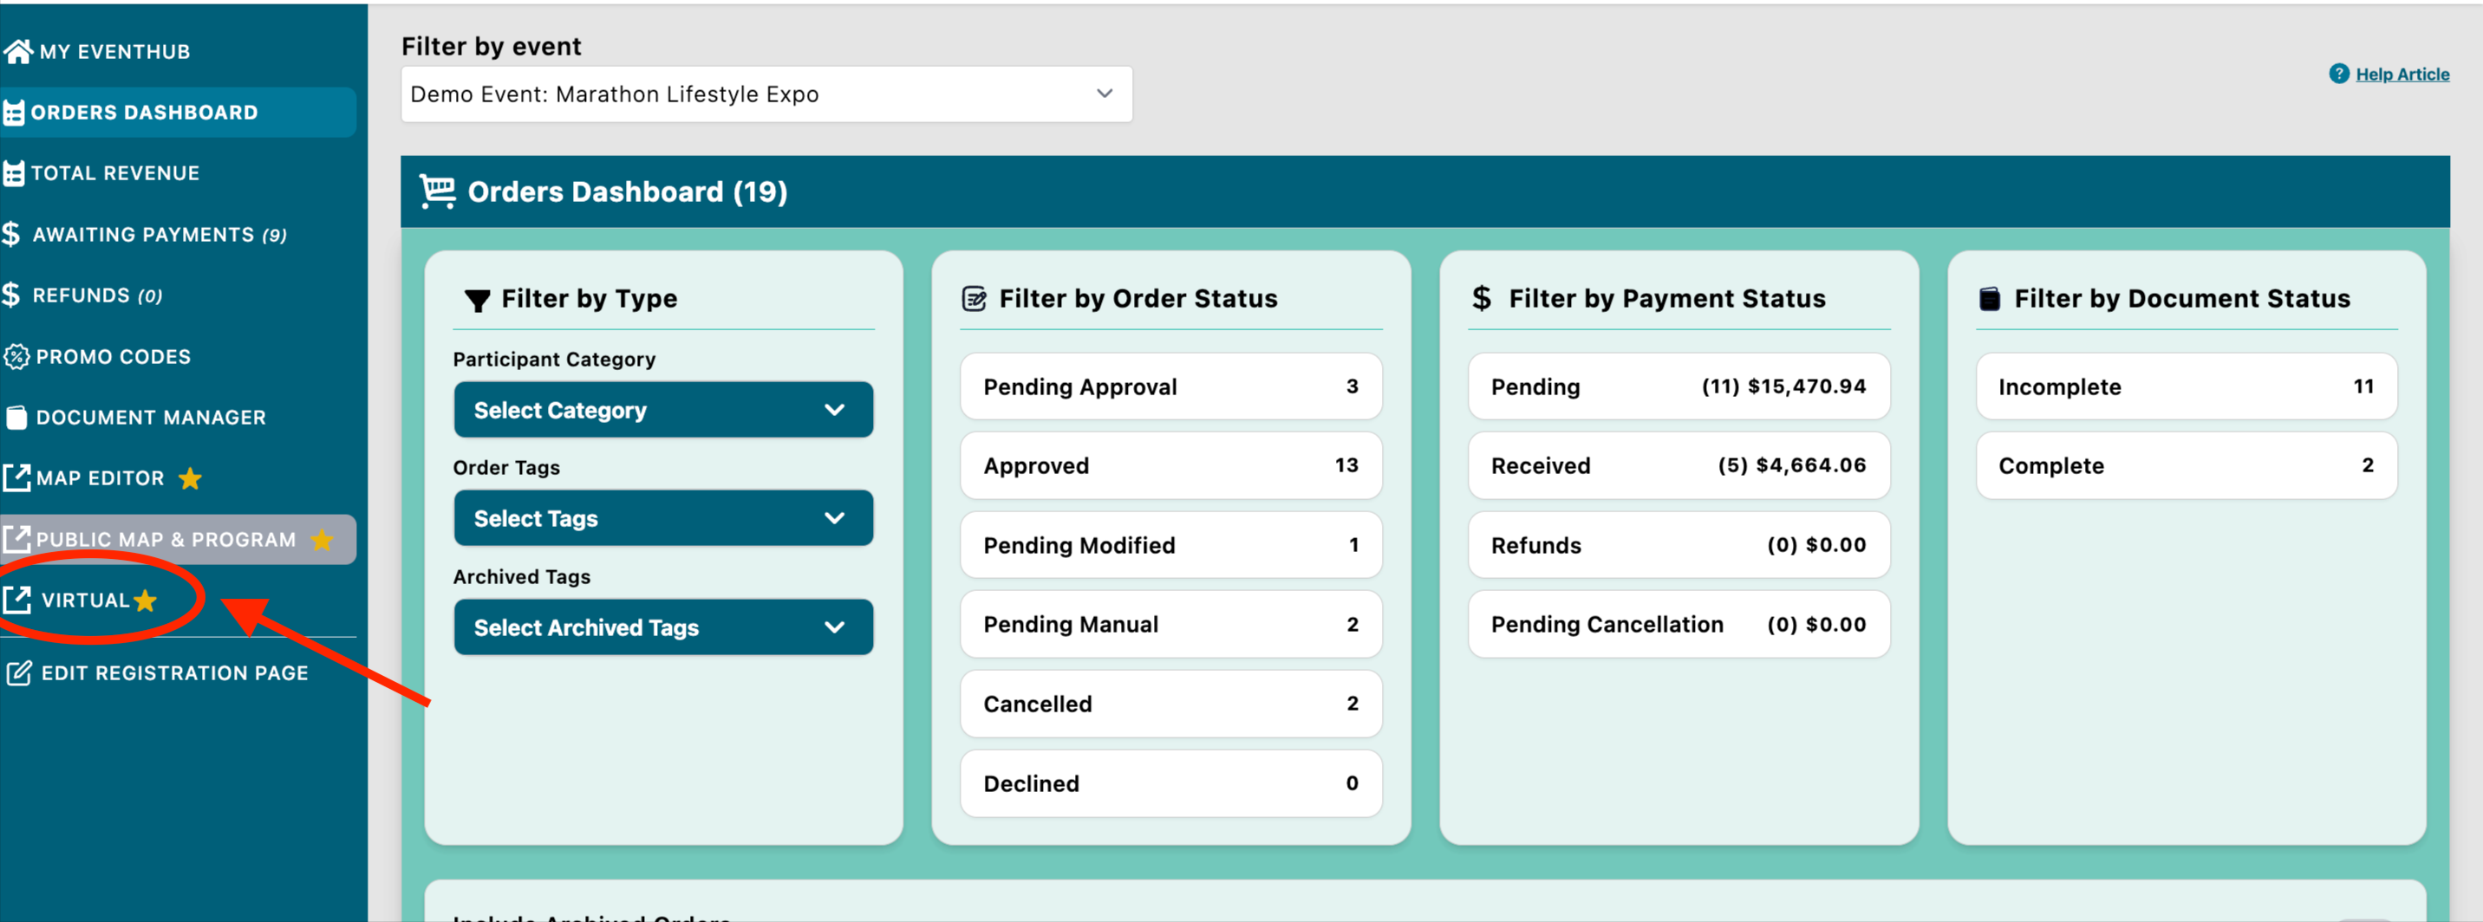Open the Help Article link
Image resolution: width=2483 pixels, height=922 pixels.
[2401, 75]
